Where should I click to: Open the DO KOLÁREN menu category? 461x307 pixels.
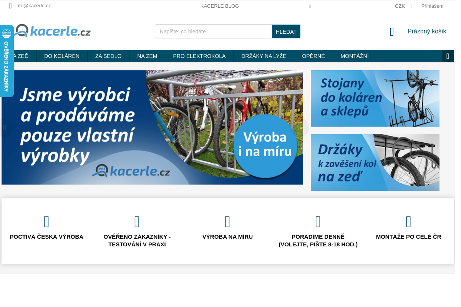tap(61, 56)
